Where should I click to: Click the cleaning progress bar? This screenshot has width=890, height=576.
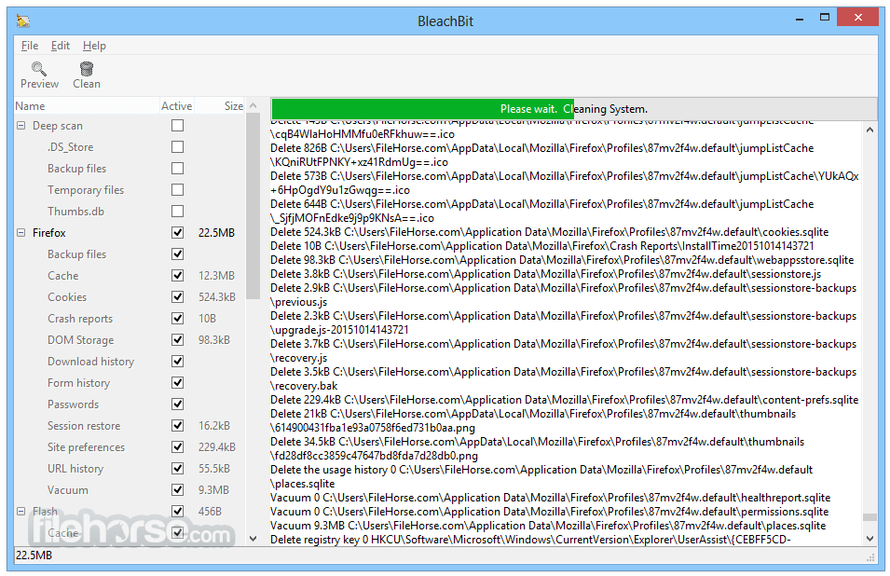coord(574,109)
